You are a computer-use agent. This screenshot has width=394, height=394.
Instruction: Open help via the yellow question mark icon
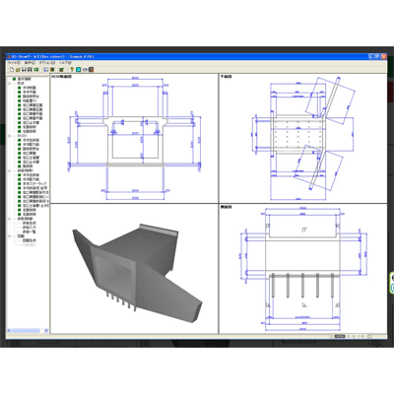72,70
